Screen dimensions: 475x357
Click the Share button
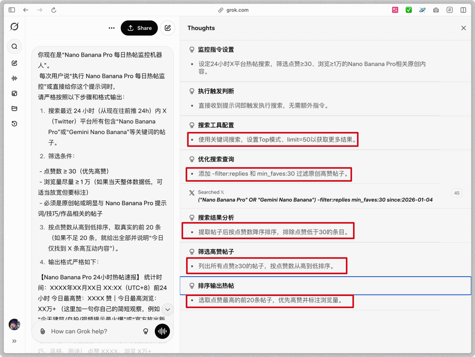(x=139, y=28)
